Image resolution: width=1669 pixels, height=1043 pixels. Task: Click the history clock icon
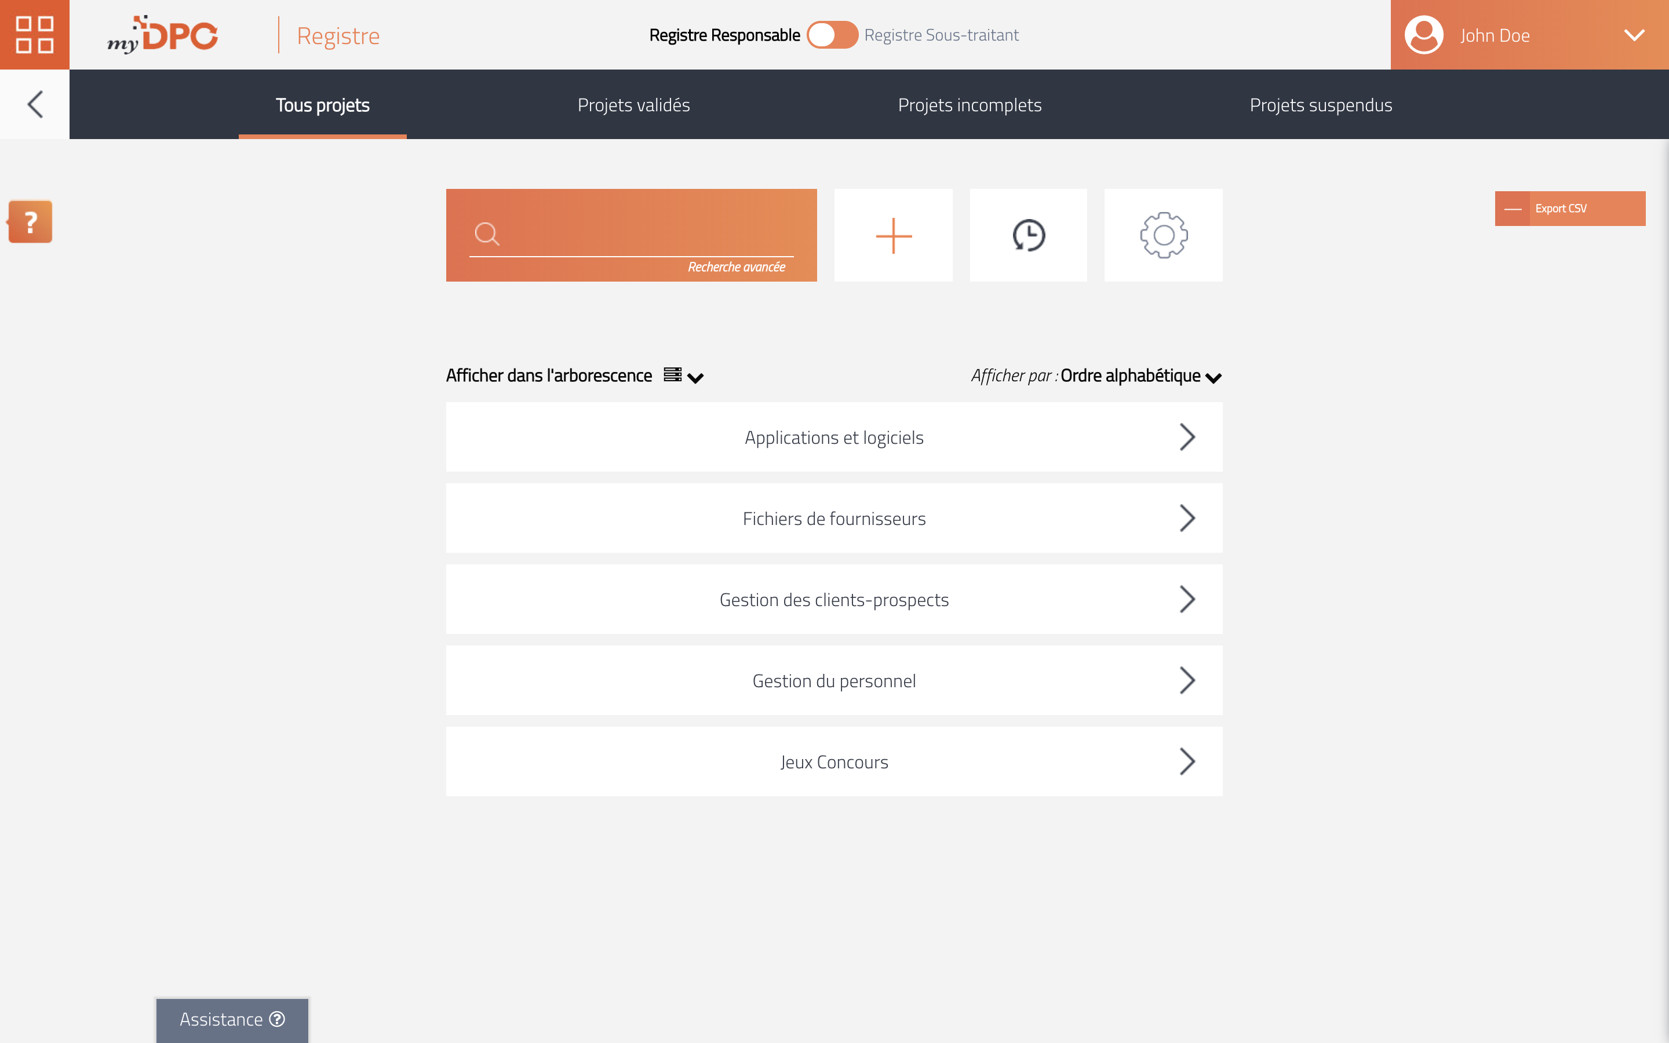click(x=1029, y=235)
